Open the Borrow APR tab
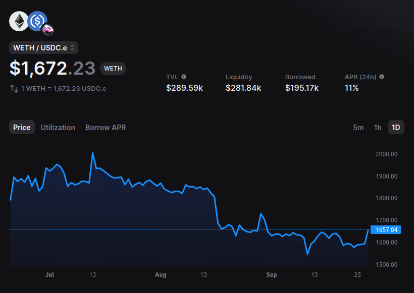The width and height of the screenshot is (414, 293). [105, 128]
